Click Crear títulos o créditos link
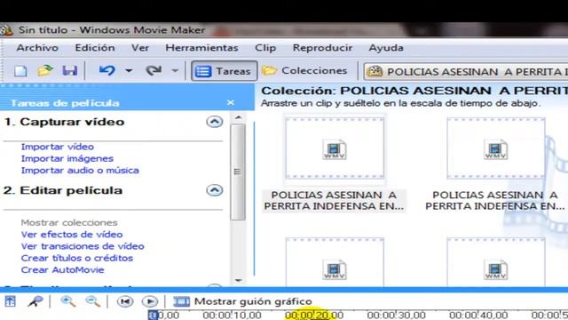 point(77,258)
